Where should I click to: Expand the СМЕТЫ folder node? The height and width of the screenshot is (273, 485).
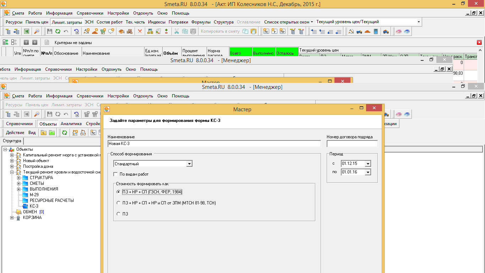click(18, 183)
